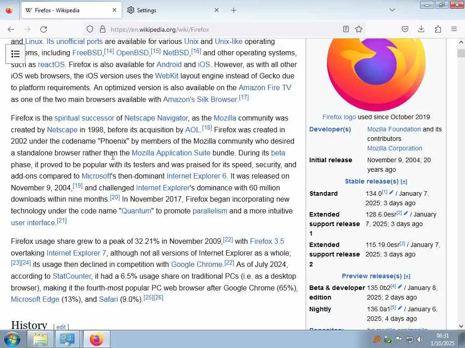Image resolution: width=465 pixels, height=348 pixels.
Task: Open the Mozilla Corporation link
Action: pos(395,148)
